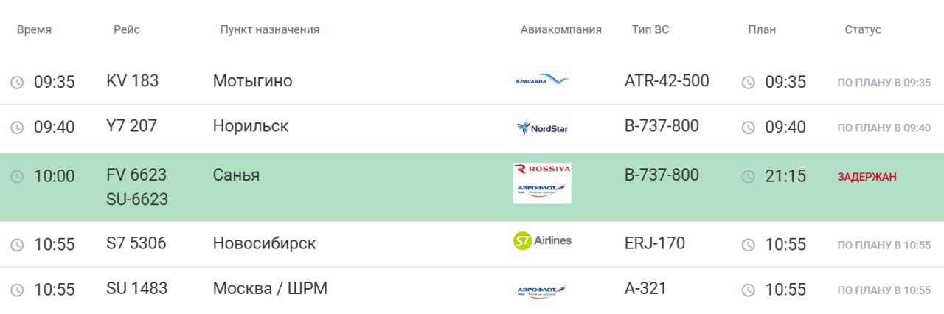Click the S7 Airlines logo
944x314 pixels.
tap(542, 240)
